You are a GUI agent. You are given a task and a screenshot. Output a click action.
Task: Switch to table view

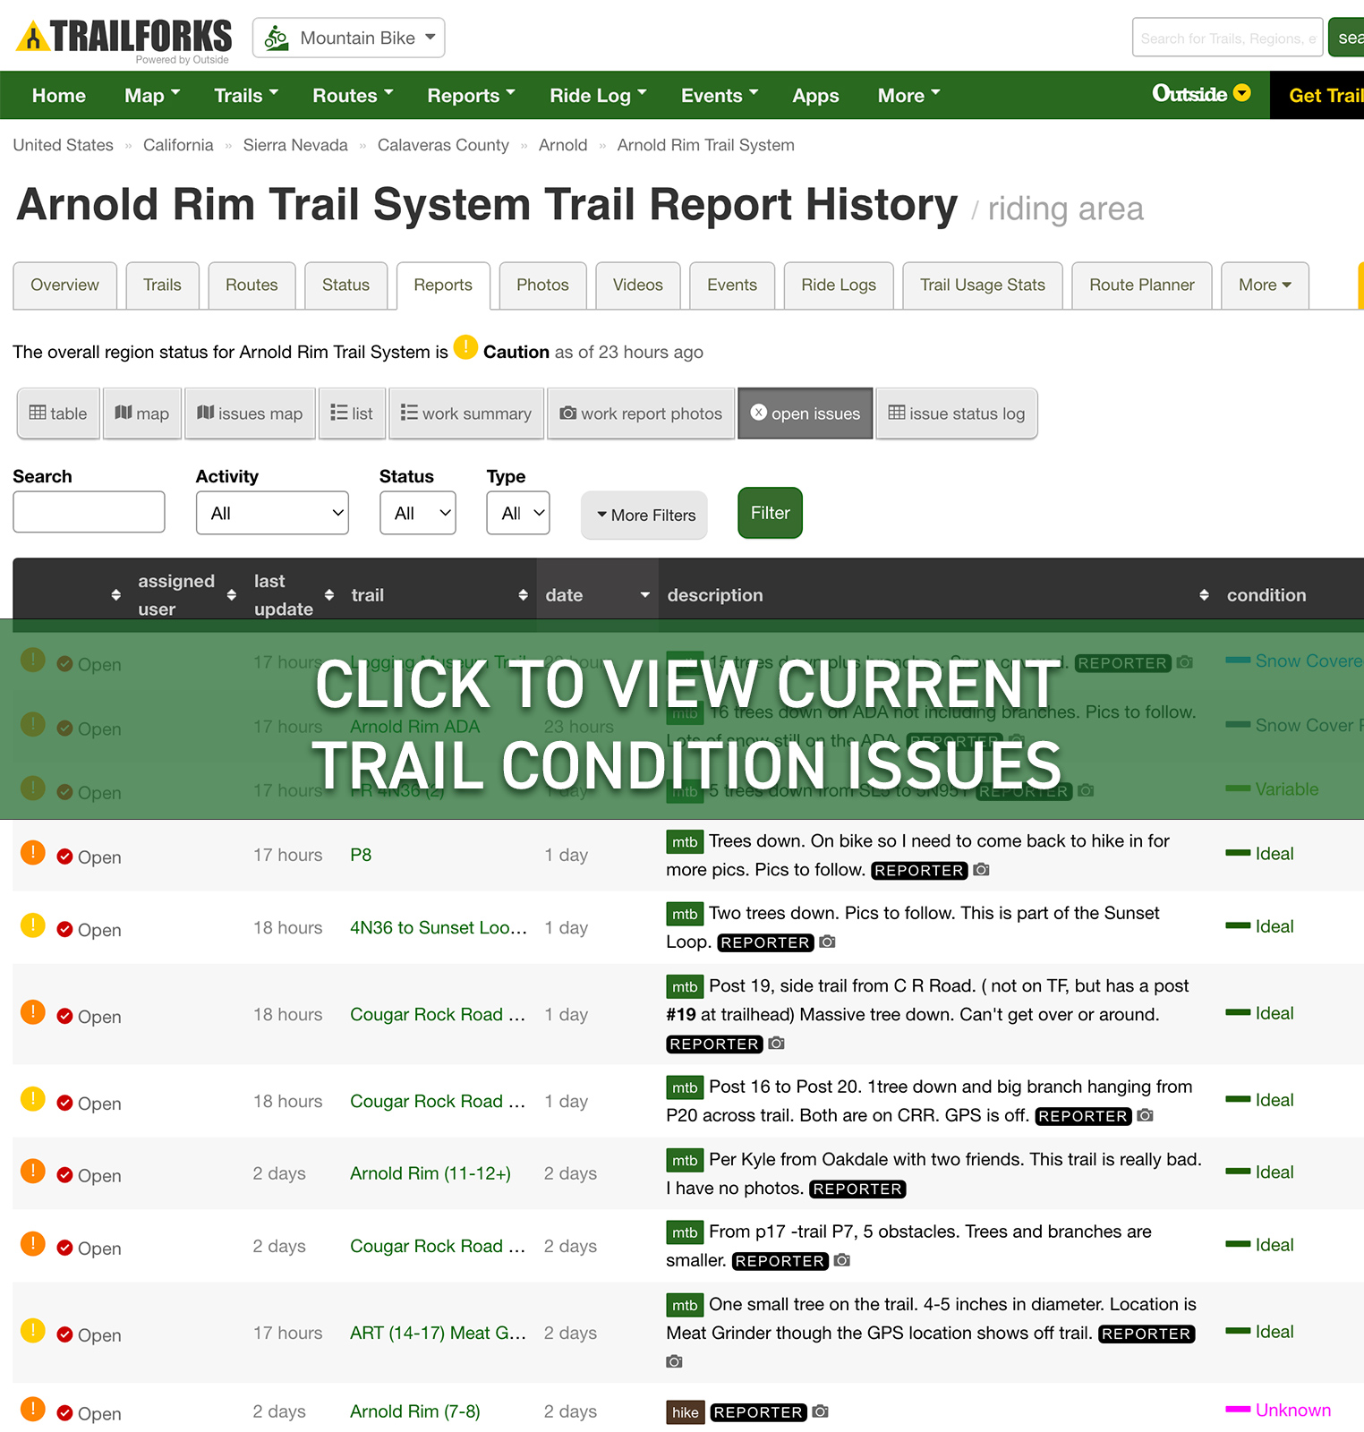pyautogui.click(x=58, y=413)
